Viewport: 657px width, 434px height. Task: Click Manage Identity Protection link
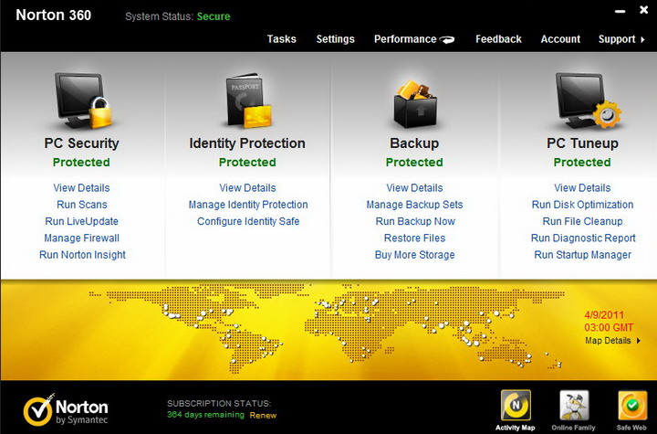[248, 205]
